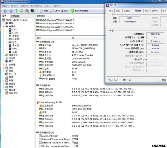Click the 669.0 MHz frequency field

tap(155, 34)
